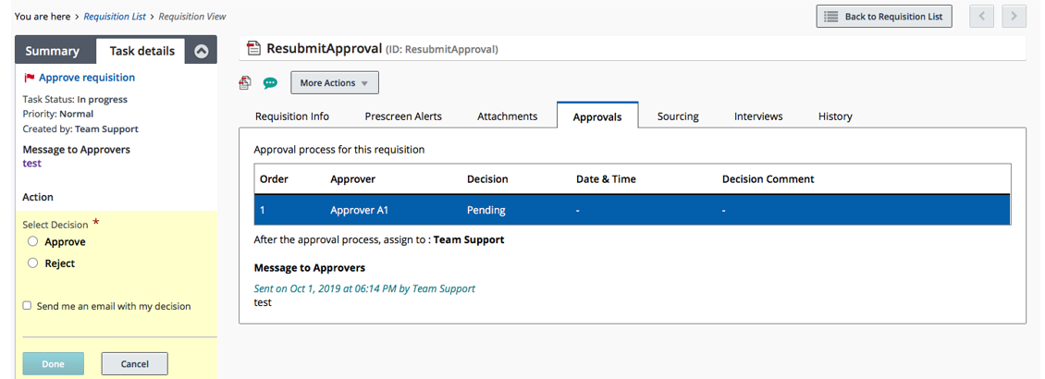Open the More Actions dropdown

pyautogui.click(x=335, y=83)
